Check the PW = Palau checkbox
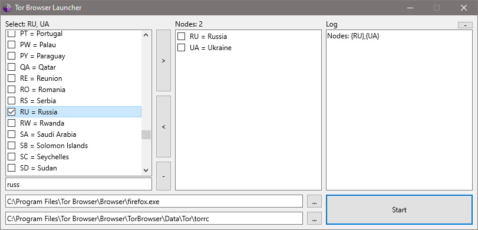Image resolution: width=478 pixels, height=230 pixels. pyautogui.click(x=11, y=45)
